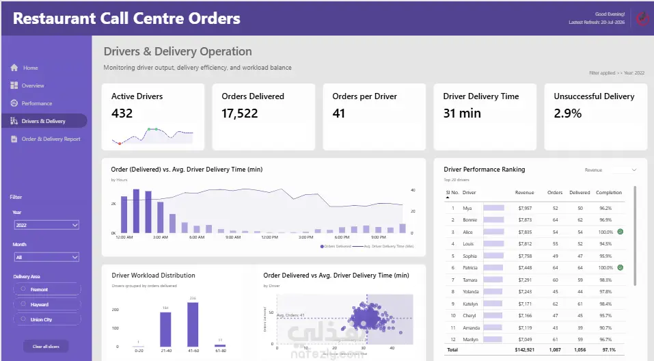Image resolution: width=654 pixels, height=361 pixels.
Task: Click the Performance gauge icon
Action: coord(14,103)
